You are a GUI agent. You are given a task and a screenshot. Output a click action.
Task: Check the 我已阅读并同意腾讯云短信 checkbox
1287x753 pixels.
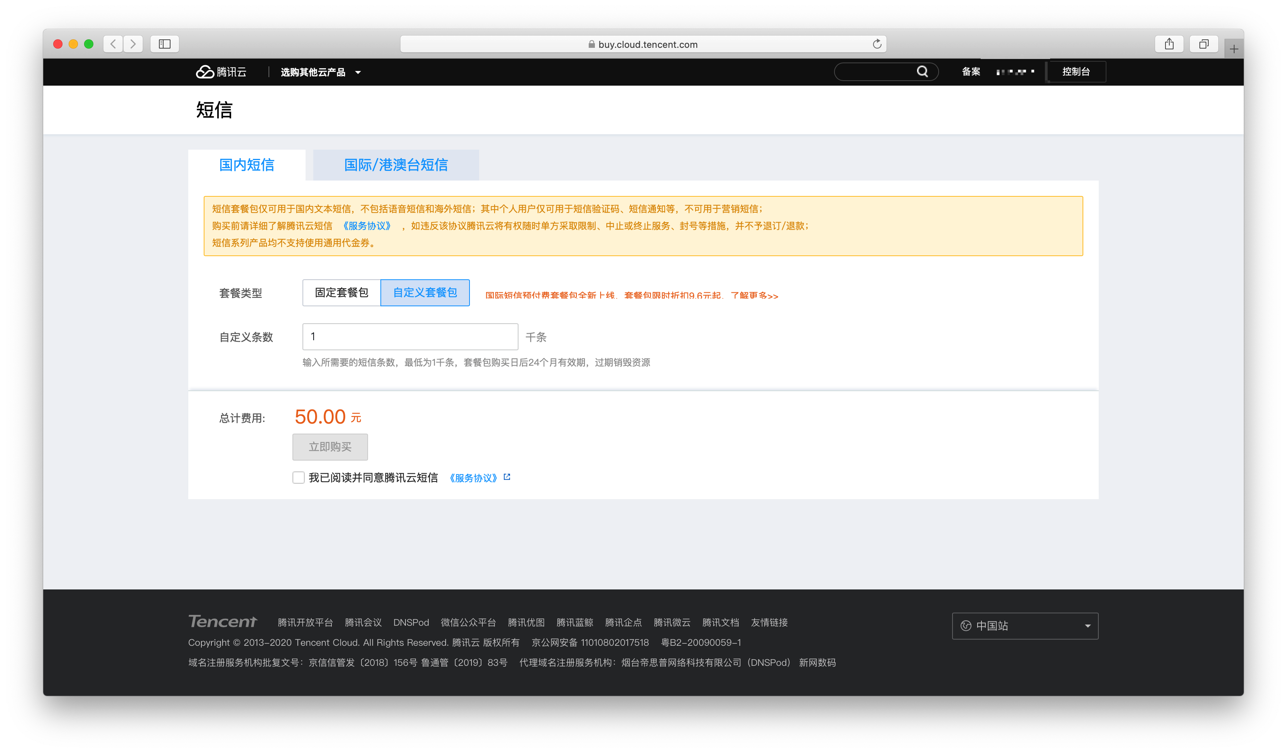click(x=298, y=477)
